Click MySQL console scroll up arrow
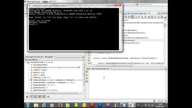 [x=120, y=9]
